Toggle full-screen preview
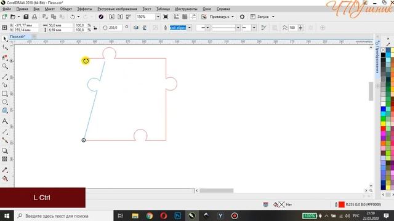The image size is (394, 221). click(166, 17)
